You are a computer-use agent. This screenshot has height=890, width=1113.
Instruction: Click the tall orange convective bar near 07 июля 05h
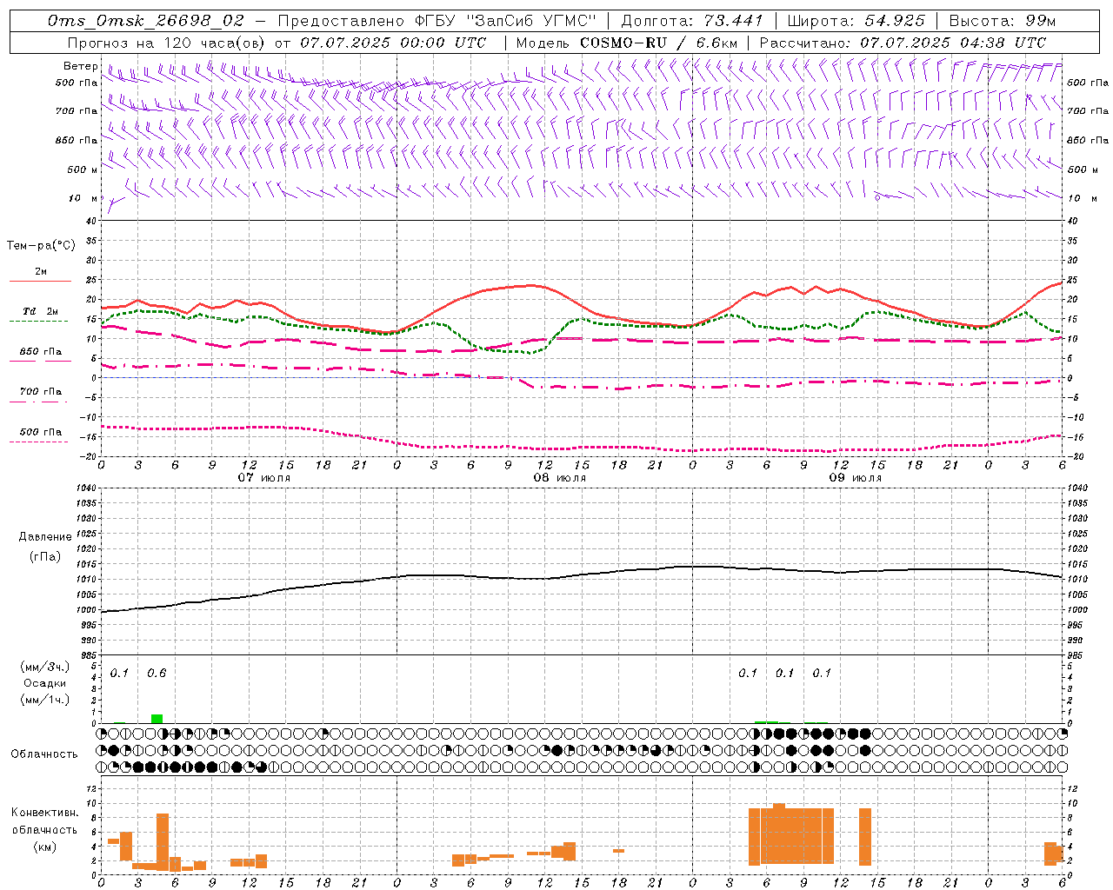163,840
